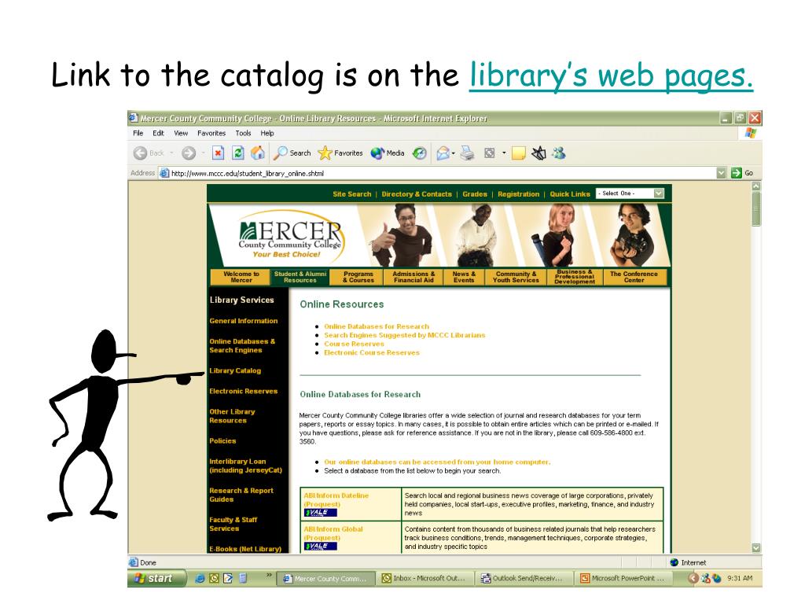Select the Welcome to Mercer tab

[241, 278]
